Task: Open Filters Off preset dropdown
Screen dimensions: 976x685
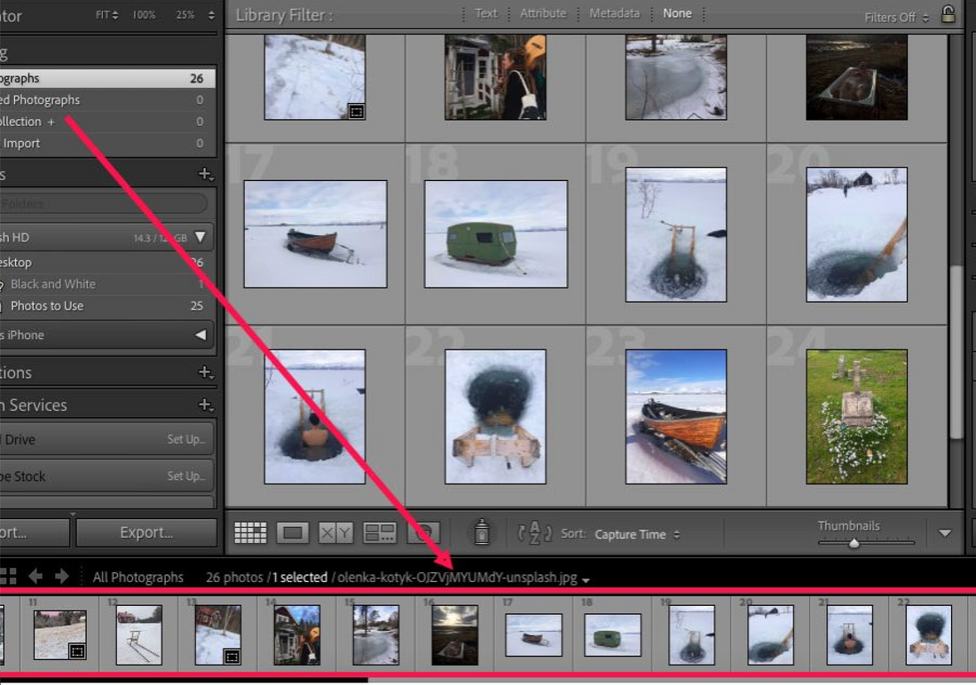Action: point(896,18)
